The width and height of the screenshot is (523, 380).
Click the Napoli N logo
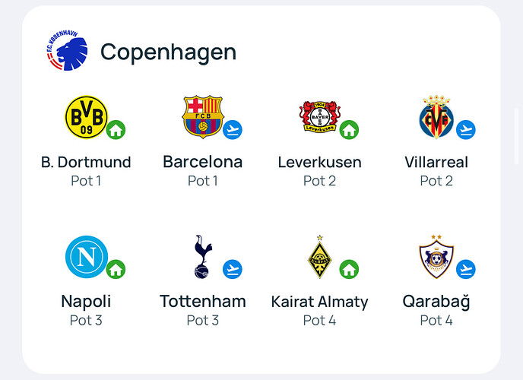[x=87, y=257]
